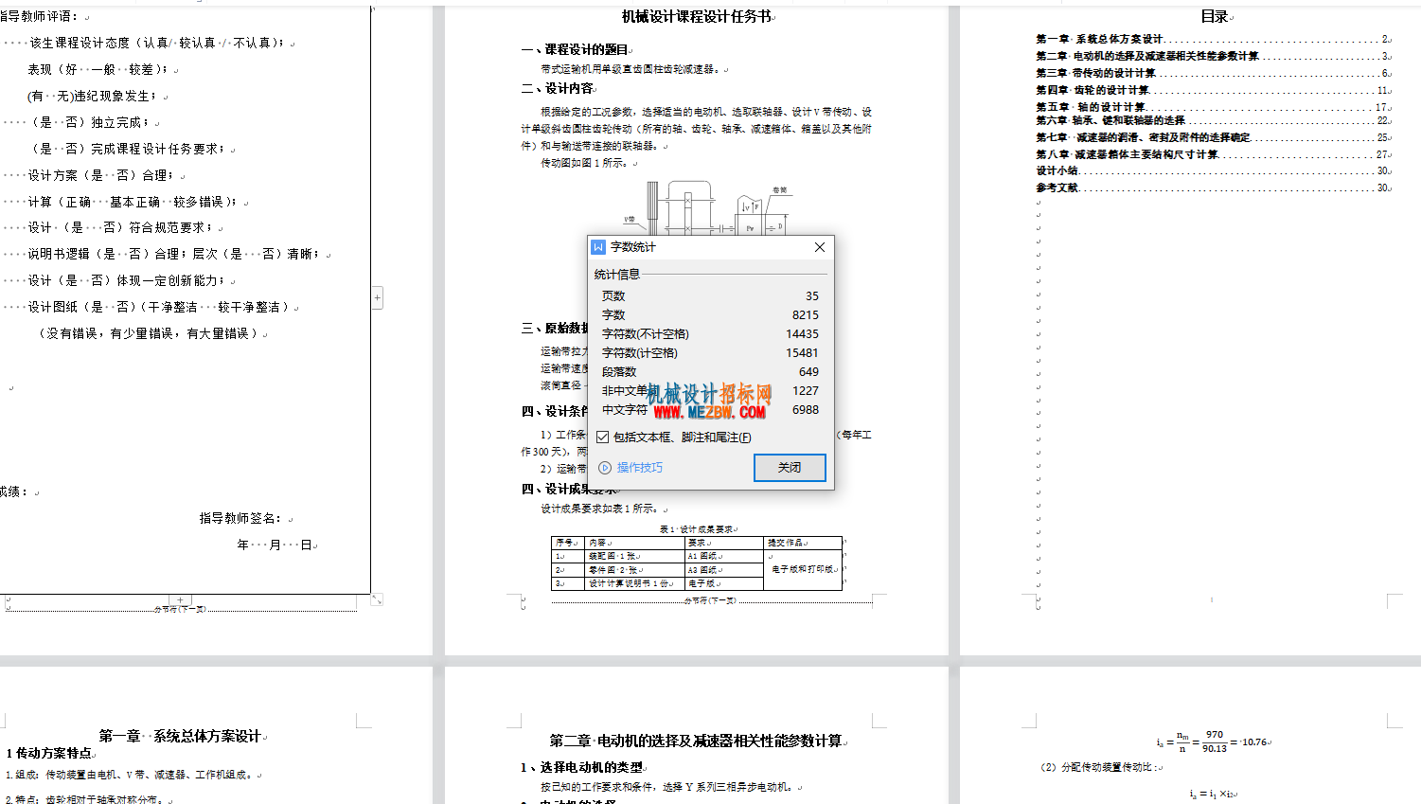
Task: Click the 统计信息 group label
Action: coord(617,275)
